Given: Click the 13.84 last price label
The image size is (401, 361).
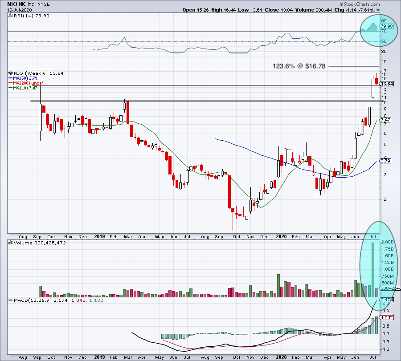Looking at the screenshot, I should (387, 84).
